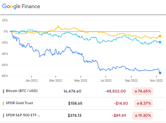Click gold change value -$14.50

click(x=121, y=103)
